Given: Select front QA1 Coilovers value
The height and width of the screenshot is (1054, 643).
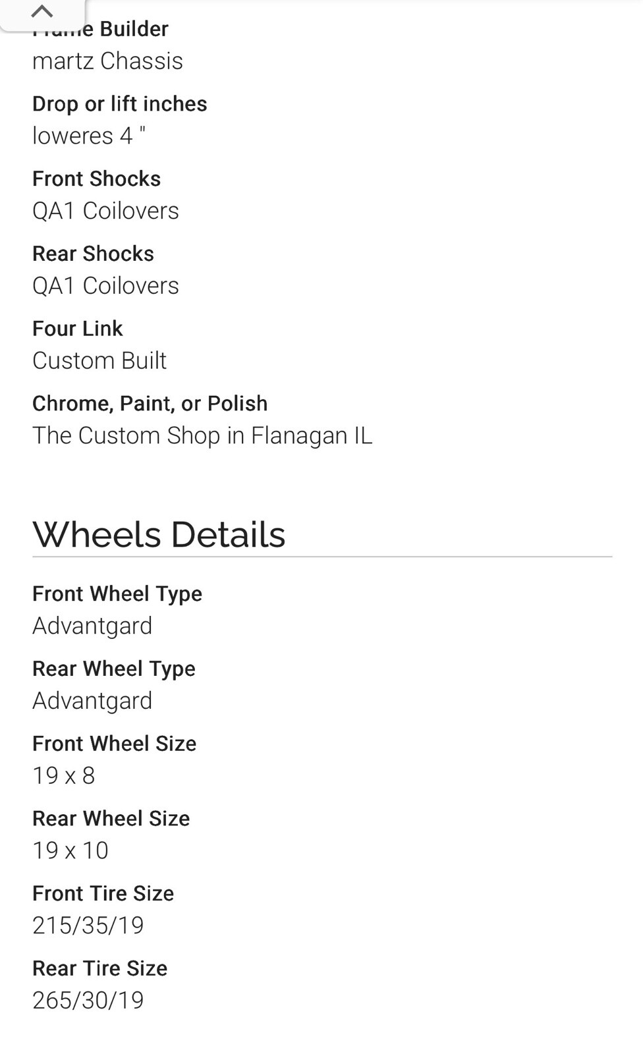Looking at the screenshot, I should click(105, 211).
